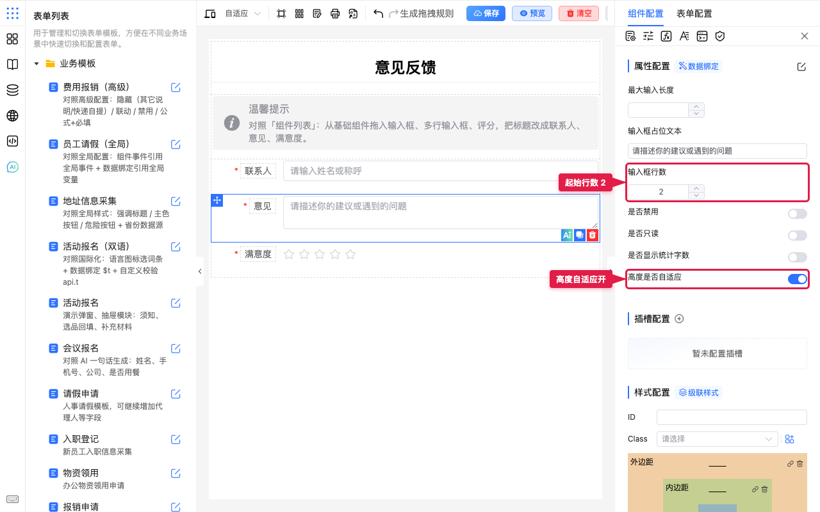
Task: Delete the selected 意见 field with red trash icon
Action: pos(593,235)
